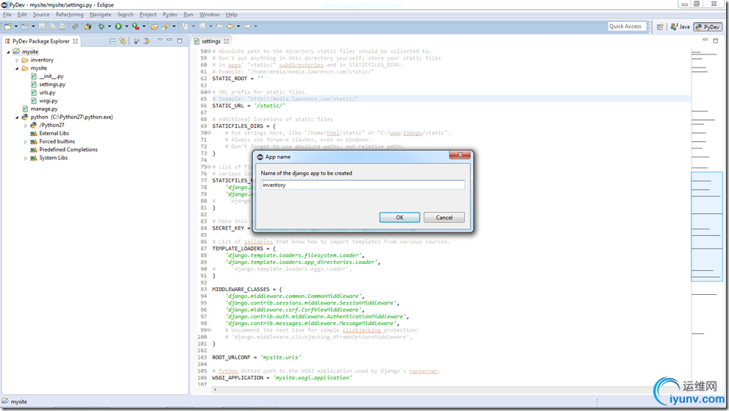Viewport: 729px width, 411px height.
Task: Collapse the mysite root project node
Action: (x=8, y=51)
